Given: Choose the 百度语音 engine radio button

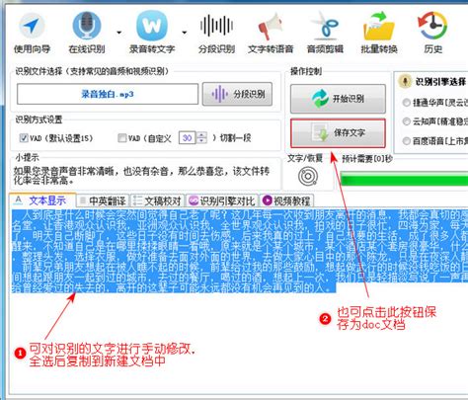Looking at the screenshot, I should [x=407, y=141].
